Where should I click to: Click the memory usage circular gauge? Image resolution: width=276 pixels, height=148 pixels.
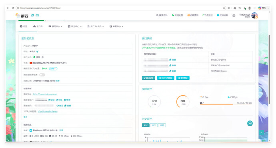(183, 102)
